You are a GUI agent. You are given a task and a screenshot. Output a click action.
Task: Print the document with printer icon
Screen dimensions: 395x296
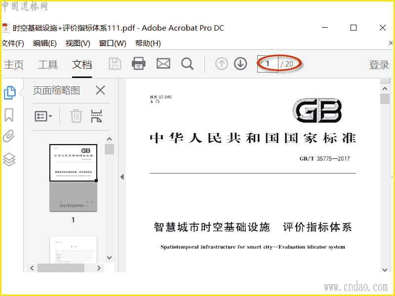(139, 64)
